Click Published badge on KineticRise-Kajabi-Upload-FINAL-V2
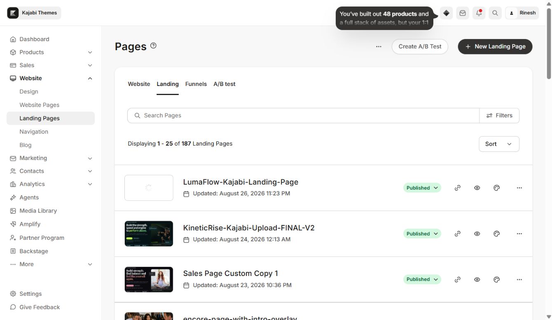The image size is (552, 320). point(422,234)
